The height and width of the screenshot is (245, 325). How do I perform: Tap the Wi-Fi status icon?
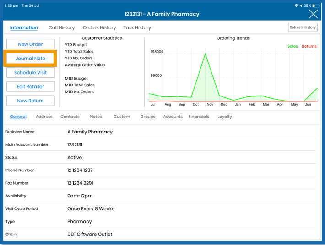[296, 5]
